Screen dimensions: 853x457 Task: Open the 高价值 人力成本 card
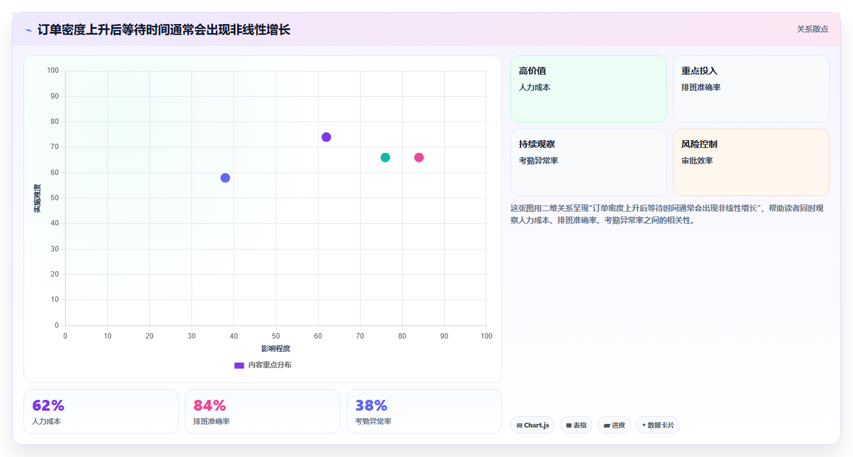point(588,89)
